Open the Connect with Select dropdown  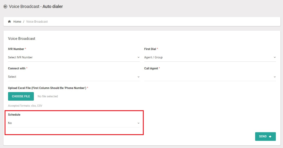tap(74, 77)
